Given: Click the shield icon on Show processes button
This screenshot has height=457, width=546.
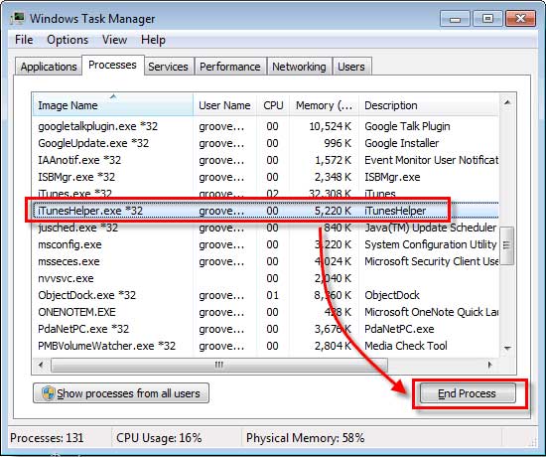Looking at the screenshot, I should coord(49,393).
